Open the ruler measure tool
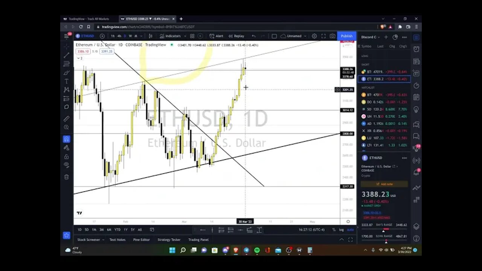 66,119
